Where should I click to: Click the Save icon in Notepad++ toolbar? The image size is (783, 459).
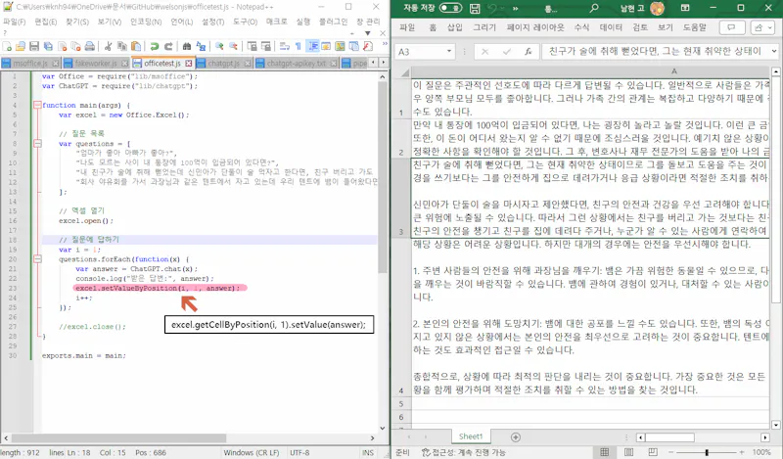[x=34, y=46]
